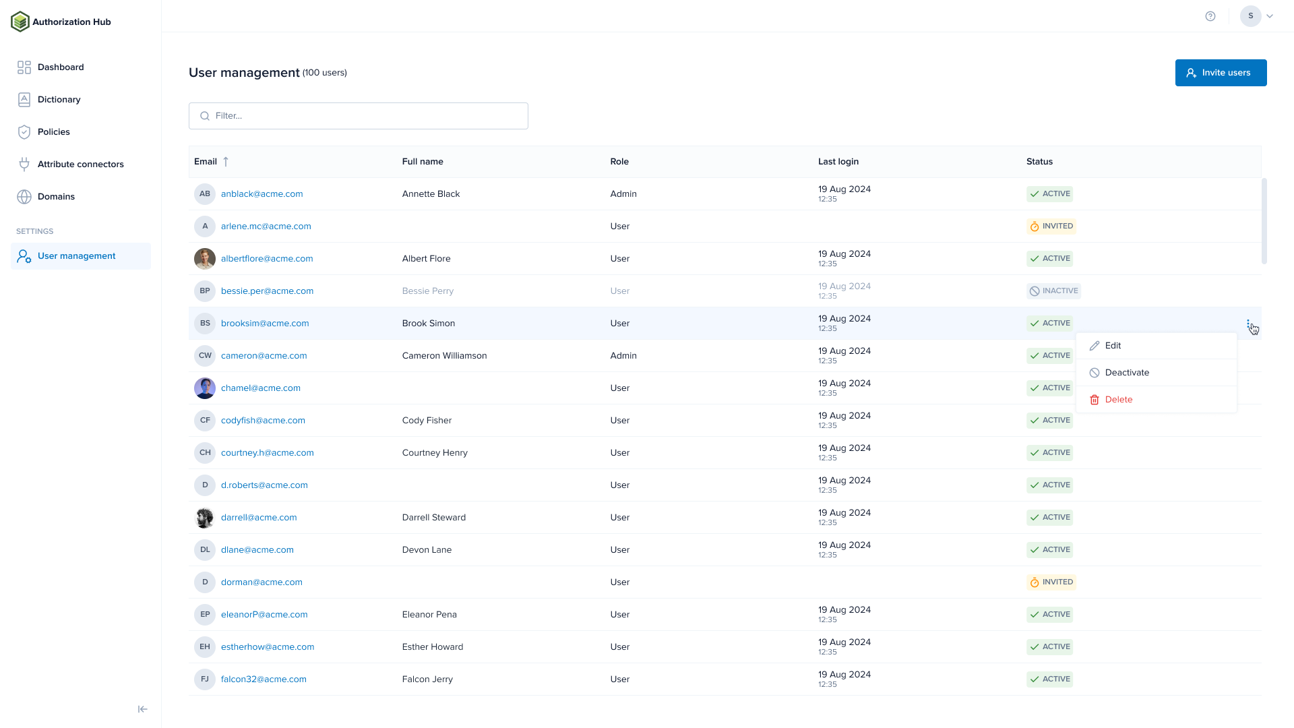1294x728 pixels.
Task: Open the Domains globe icon
Action: pos(24,197)
